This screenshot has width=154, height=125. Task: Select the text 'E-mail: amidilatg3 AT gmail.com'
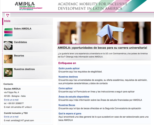pyautogui.click(x=19, y=120)
